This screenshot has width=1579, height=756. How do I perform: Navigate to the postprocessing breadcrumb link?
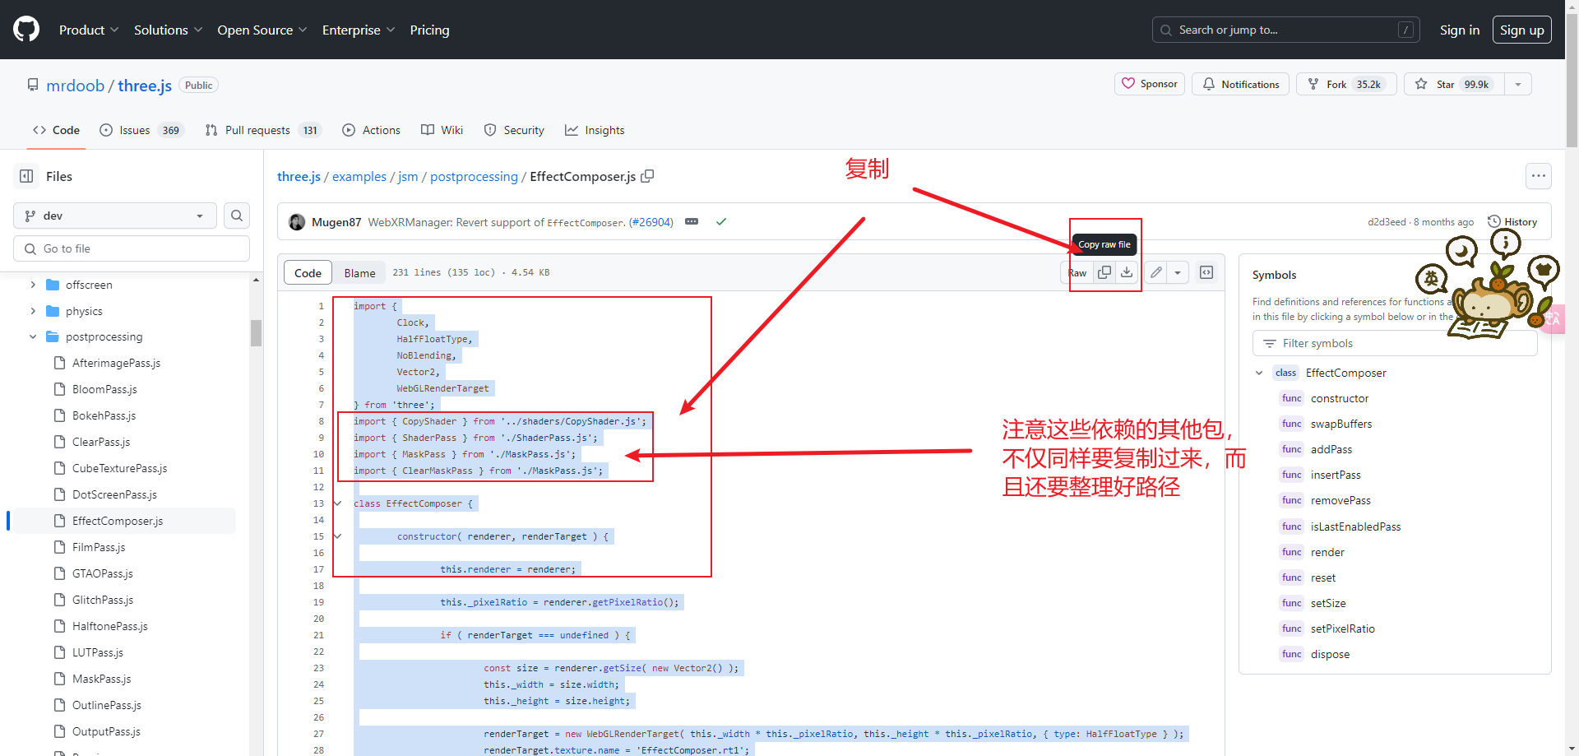click(474, 176)
